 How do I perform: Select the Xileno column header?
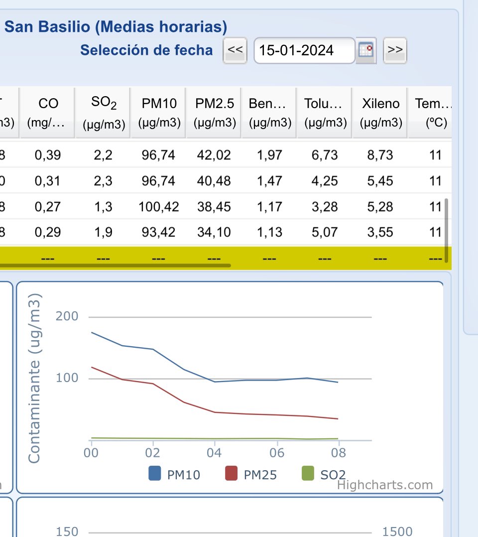pos(380,113)
